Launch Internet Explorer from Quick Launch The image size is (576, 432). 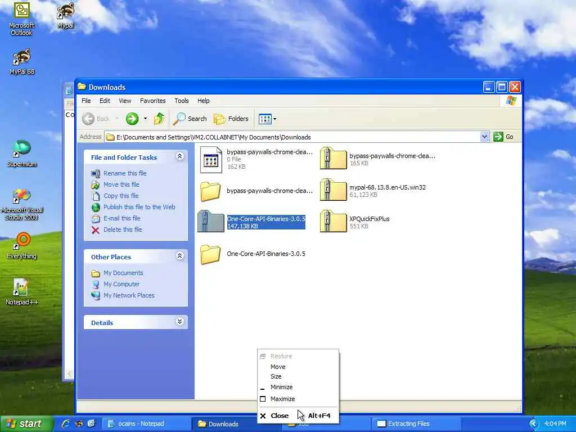coord(66,424)
